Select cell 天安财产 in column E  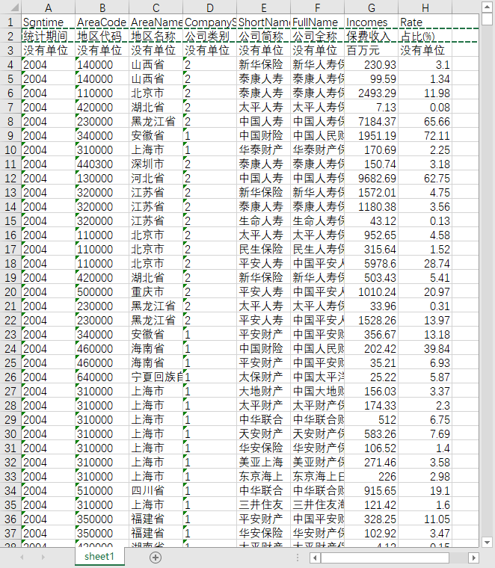point(263,434)
